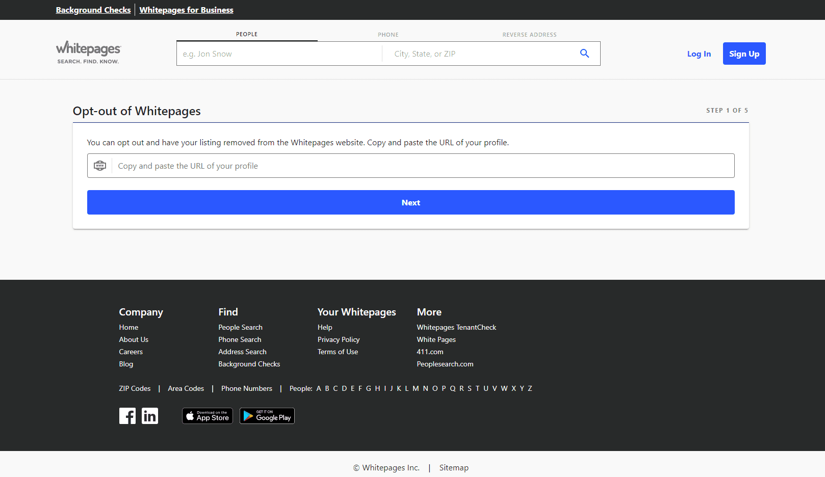This screenshot has width=825, height=477.
Task: Open the Background Checks top link
Action: pyautogui.click(x=93, y=10)
